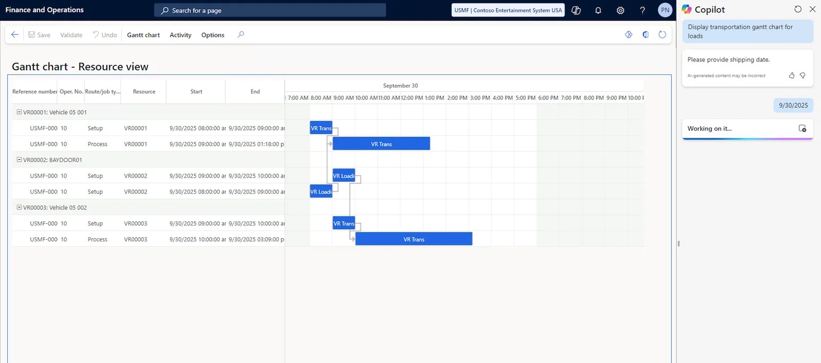Image resolution: width=821 pixels, height=363 pixels.
Task: Click the back arrow navigation icon
Action: 15,35
